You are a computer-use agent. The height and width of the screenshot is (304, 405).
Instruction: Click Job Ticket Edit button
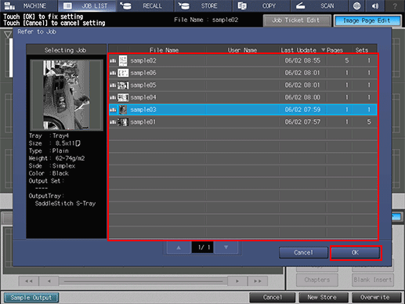pos(297,20)
